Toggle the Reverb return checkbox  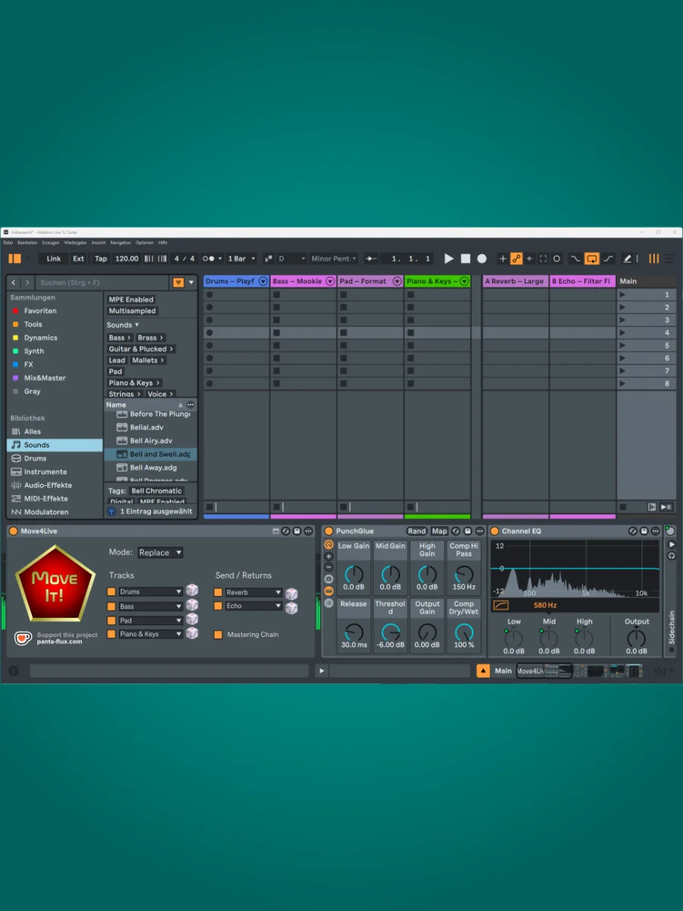pyautogui.click(x=219, y=592)
